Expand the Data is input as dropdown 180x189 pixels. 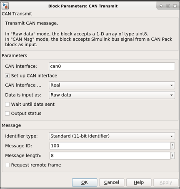tap(112, 95)
